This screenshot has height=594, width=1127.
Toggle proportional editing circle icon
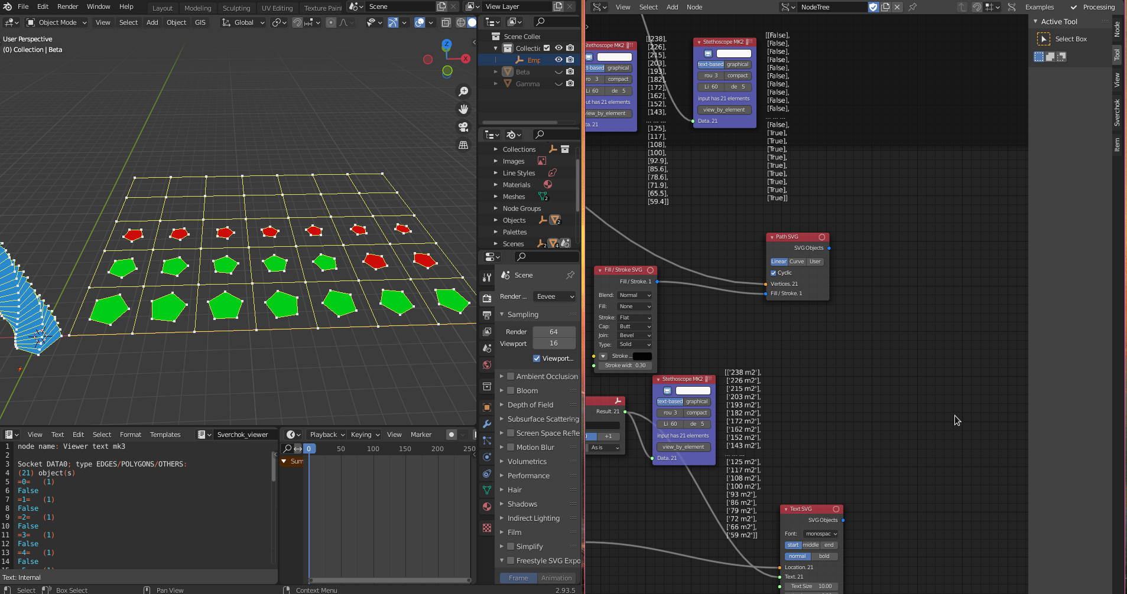pyautogui.click(x=331, y=22)
